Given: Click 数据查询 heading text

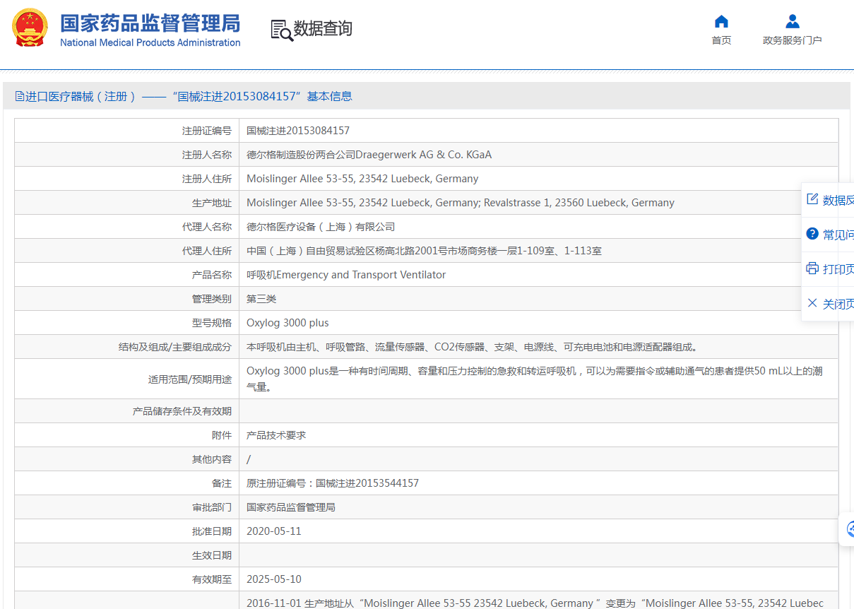Looking at the screenshot, I should (x=323, y=28).
